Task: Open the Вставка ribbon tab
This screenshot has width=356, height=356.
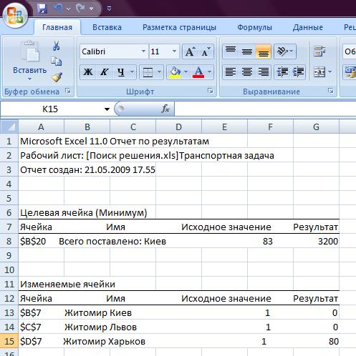Action: click(107, 27)
